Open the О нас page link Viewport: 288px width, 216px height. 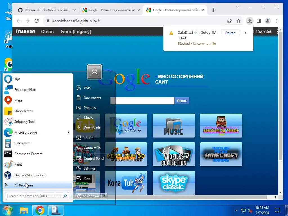tap(47, 31)
